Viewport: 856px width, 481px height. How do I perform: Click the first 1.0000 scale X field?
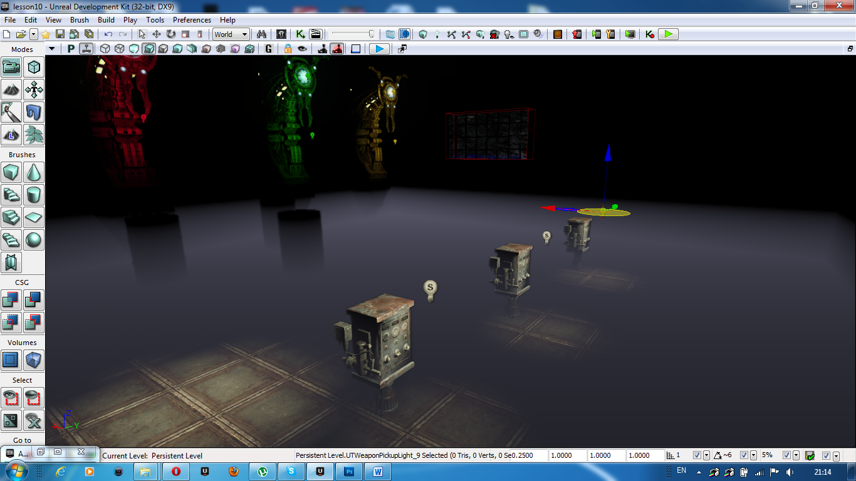point(568,455)
